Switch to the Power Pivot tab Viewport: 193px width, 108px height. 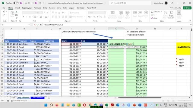tap(91, 8)
